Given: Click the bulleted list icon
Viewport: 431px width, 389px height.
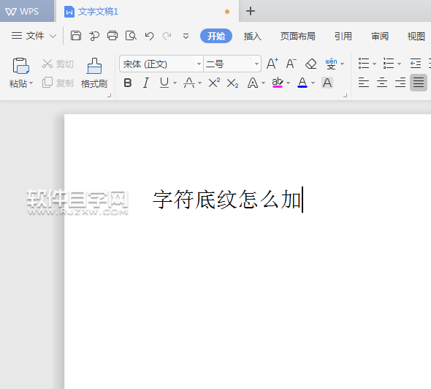Looking at the screenshot, I should 364,64.
